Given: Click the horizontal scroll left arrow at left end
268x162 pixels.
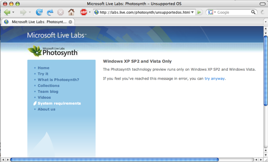Looking at the screenshot, I should click(3, 160).
